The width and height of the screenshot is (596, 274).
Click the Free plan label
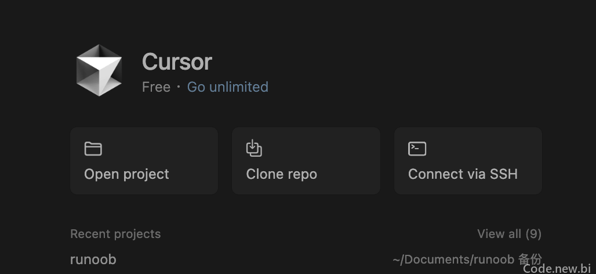(156, 86)
